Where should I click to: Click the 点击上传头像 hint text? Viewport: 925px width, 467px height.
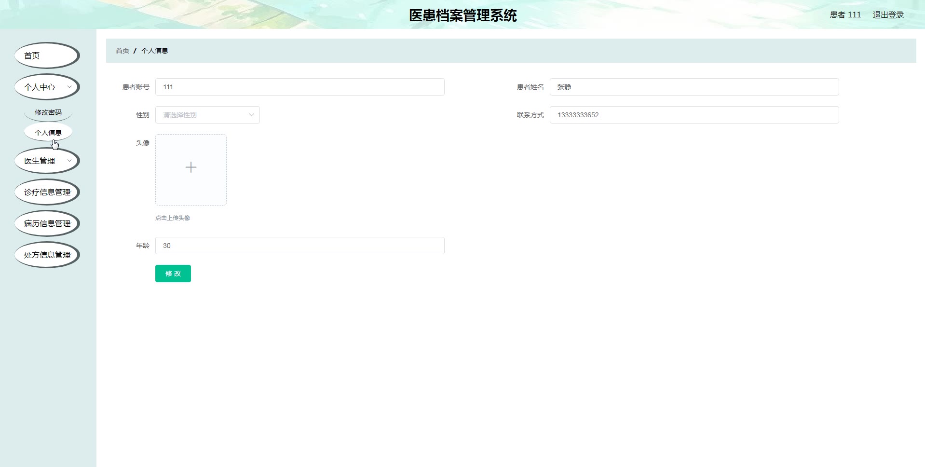tap(173, 218)
